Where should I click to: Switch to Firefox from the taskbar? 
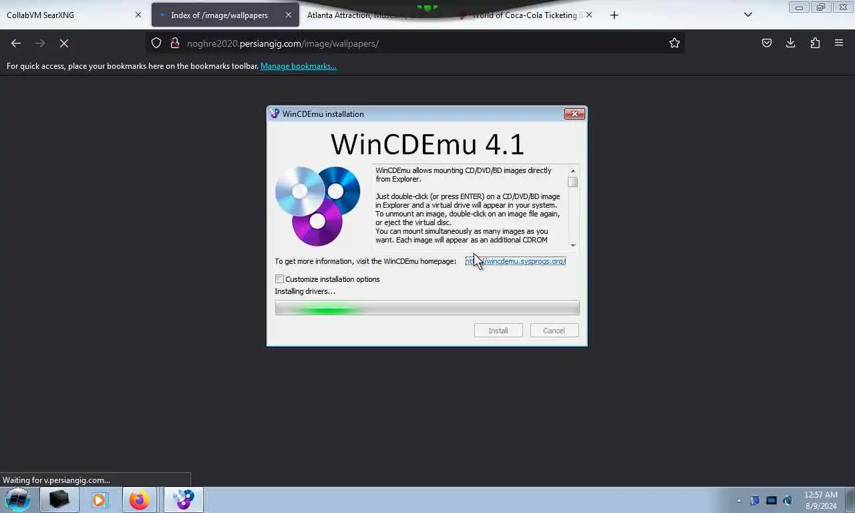coord(139,500)
